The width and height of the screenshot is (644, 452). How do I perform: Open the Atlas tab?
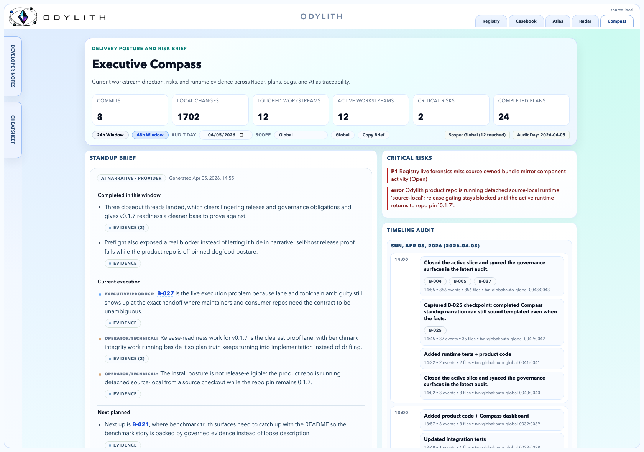click(x=558, y=21)
